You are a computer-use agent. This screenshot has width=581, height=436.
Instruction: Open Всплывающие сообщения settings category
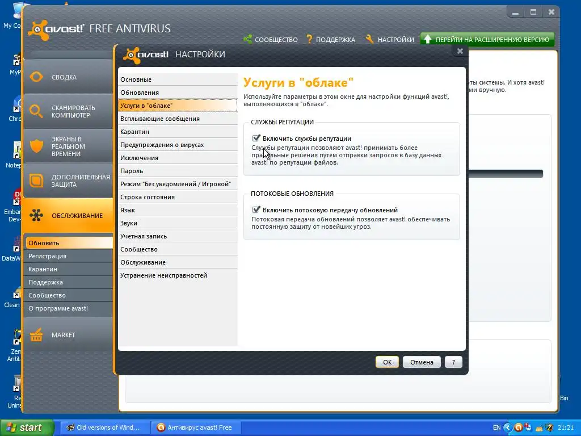tap(178, 119)
